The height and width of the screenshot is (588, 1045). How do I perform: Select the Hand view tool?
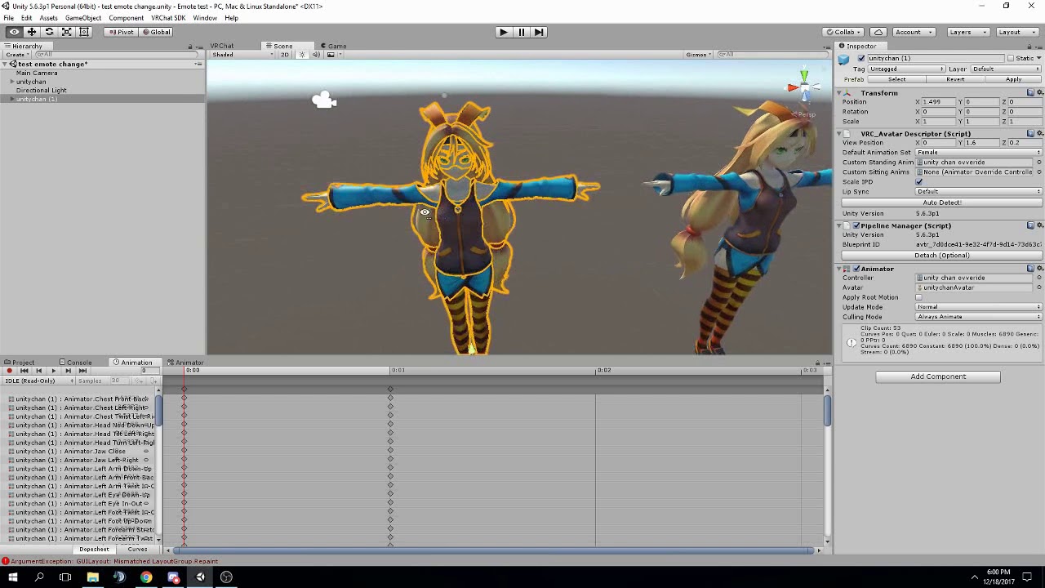click(14, 32)
